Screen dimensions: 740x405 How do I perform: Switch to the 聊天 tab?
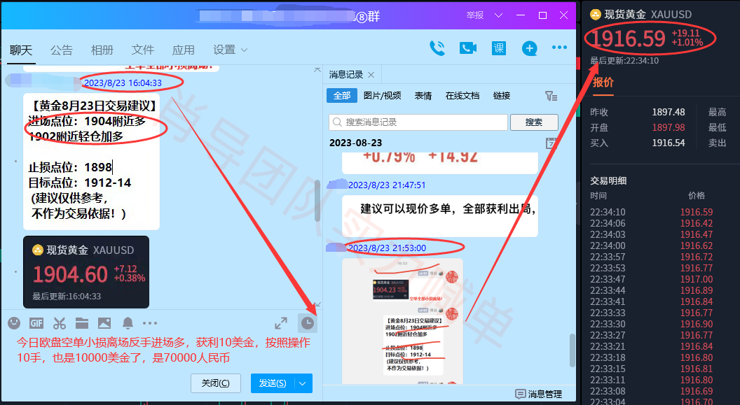[x=21, y=50]
